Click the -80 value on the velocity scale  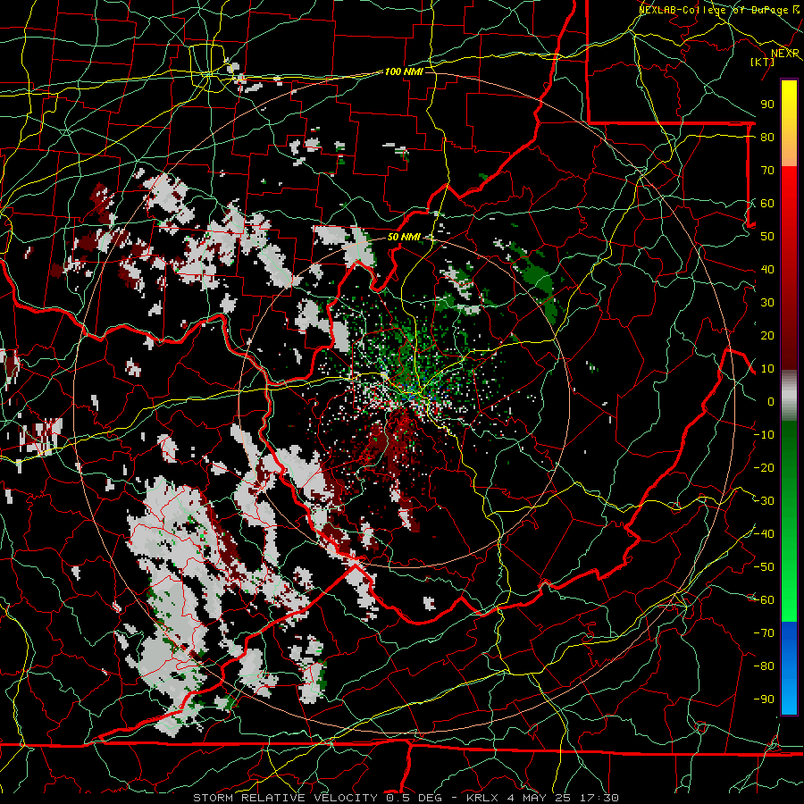coord(764,666)
